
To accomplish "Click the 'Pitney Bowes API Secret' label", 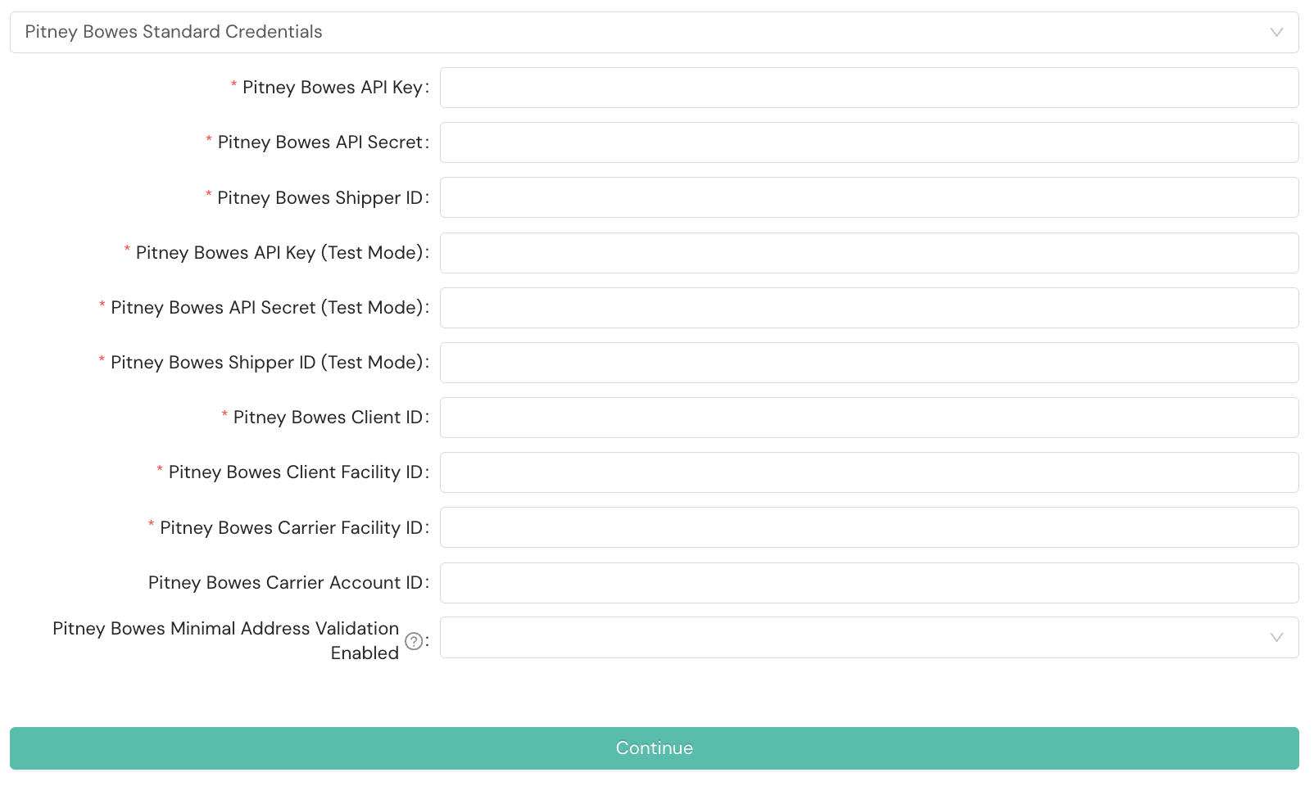I will click(320, 142).
